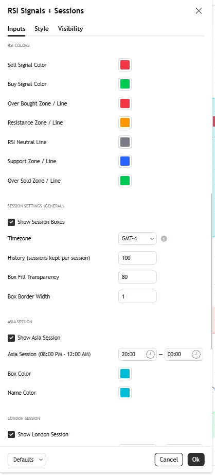Toggle the Show Asia Session checkbox

(x=11, y=338)
